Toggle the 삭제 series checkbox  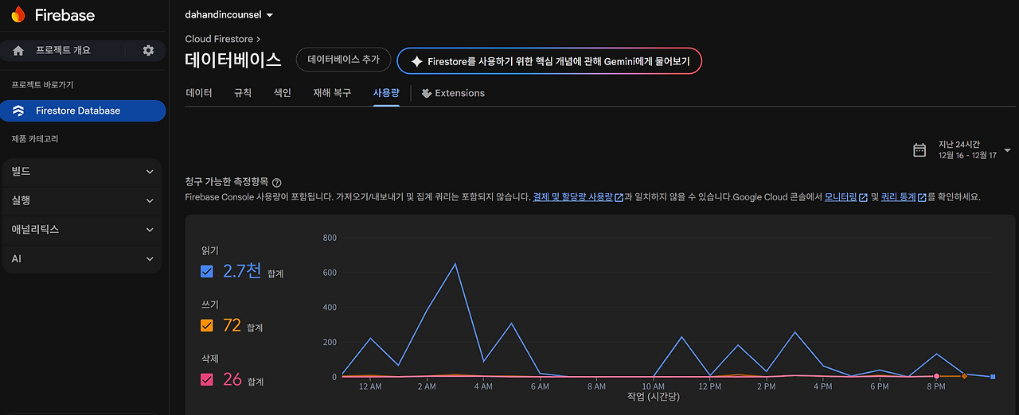(x=207, y=379)
